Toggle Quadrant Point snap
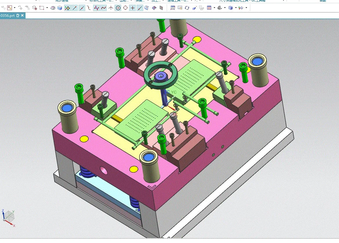Screen dimensions: 339x243 [125, 8]
